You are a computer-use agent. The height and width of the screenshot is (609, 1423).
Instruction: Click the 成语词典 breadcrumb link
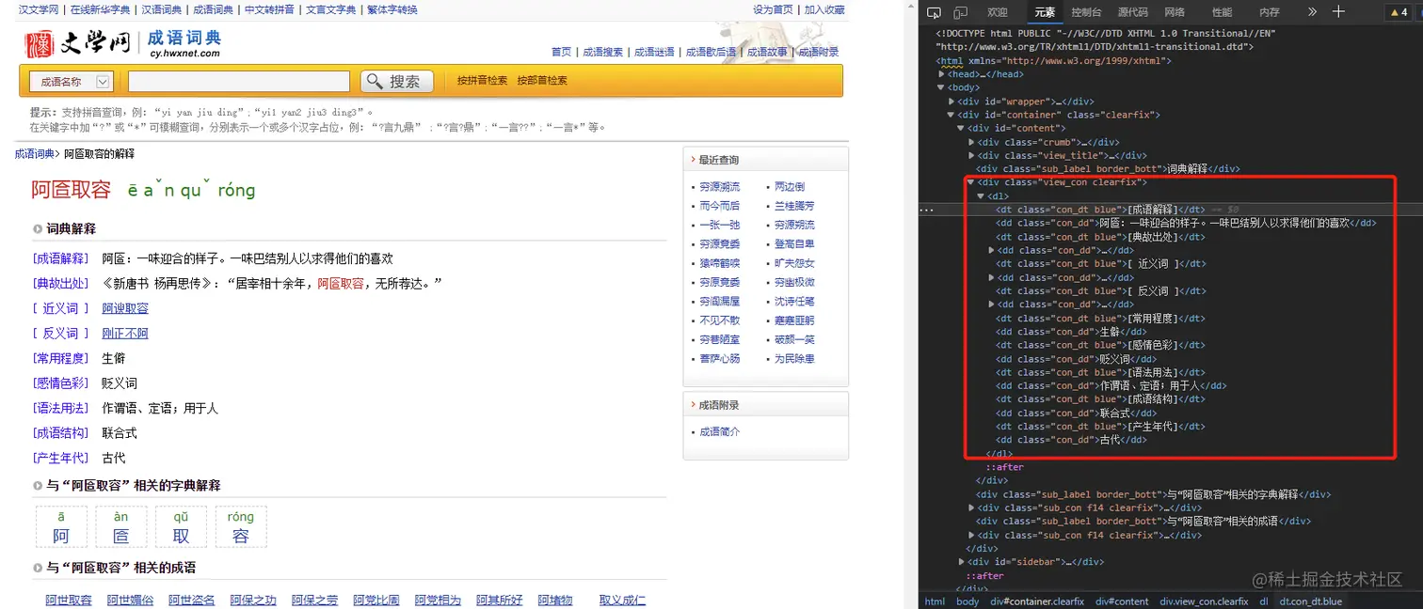pos(34,153)
